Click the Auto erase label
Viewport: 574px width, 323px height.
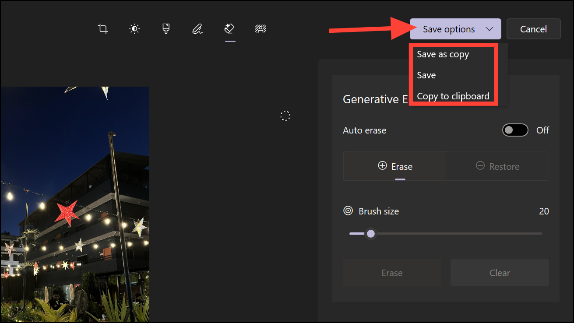point(364,130)
